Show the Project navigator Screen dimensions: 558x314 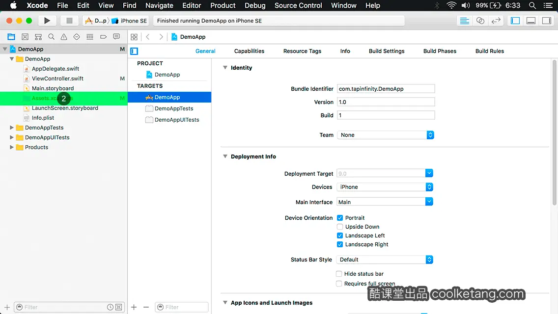(x=11, y=37)
